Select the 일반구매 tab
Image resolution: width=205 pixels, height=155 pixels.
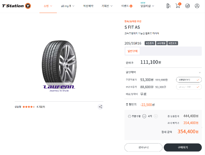(x=133, y=51)
